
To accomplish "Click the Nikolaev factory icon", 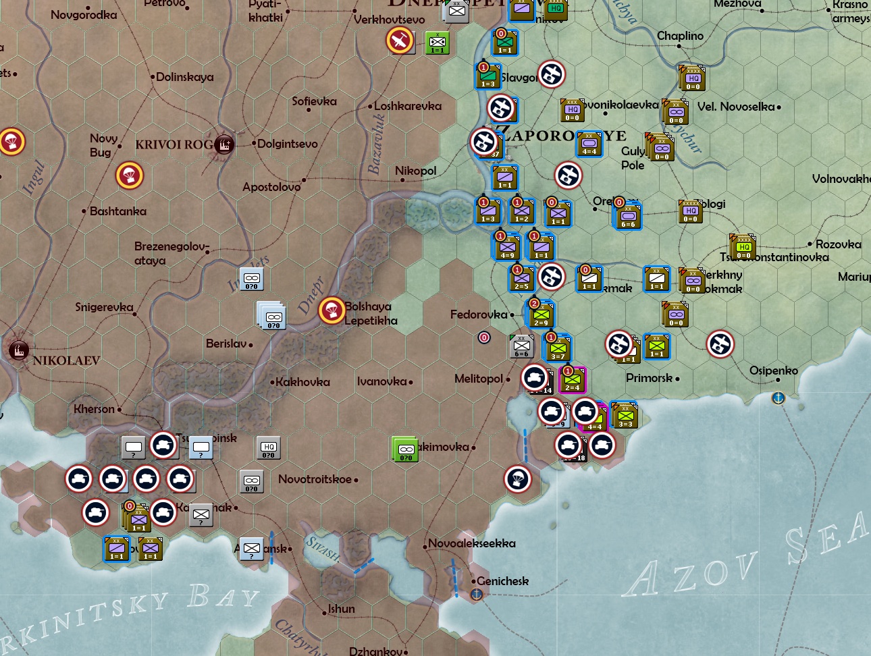I will click(x=18, y=350).
